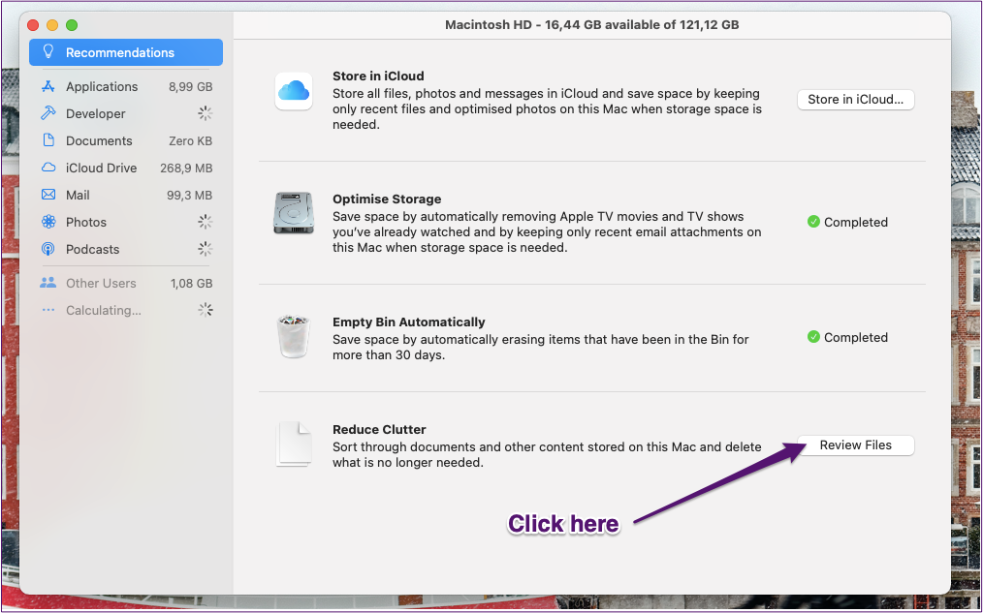Maximize the window with green button
Viewport: 983px width, 613px height.
point(72,25)
